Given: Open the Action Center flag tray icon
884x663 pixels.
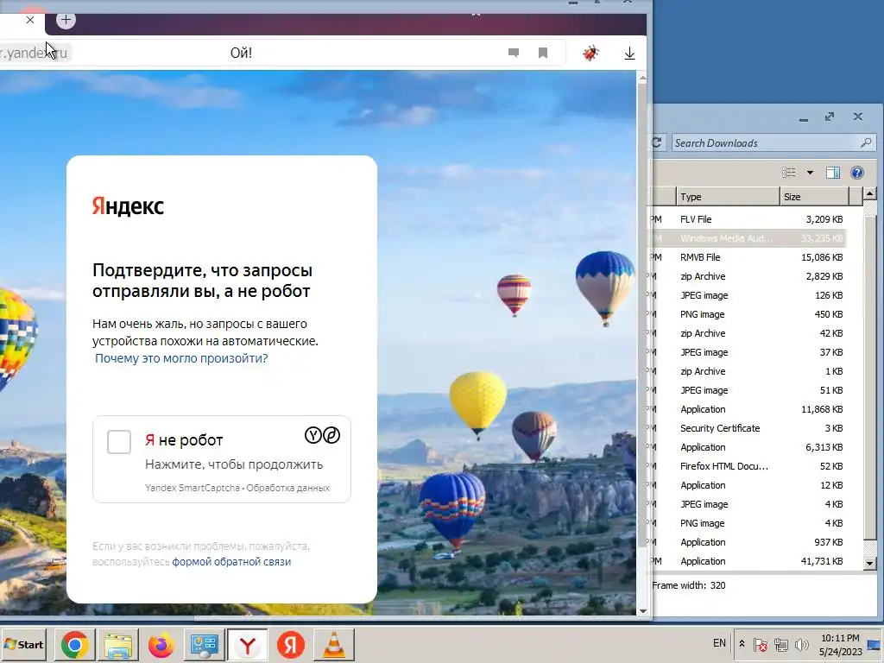Looking at the screenshot, I should [x=760, y=644].
